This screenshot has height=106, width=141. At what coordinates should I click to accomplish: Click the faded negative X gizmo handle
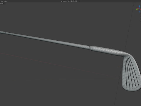[138, 8]
